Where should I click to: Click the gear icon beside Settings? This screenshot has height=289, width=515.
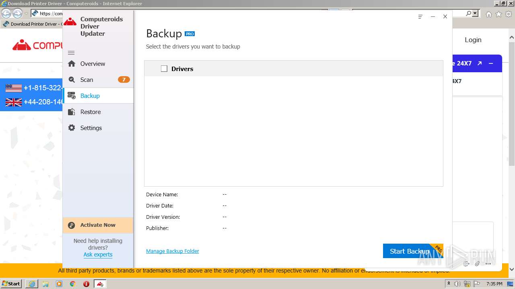click(72, 128)
